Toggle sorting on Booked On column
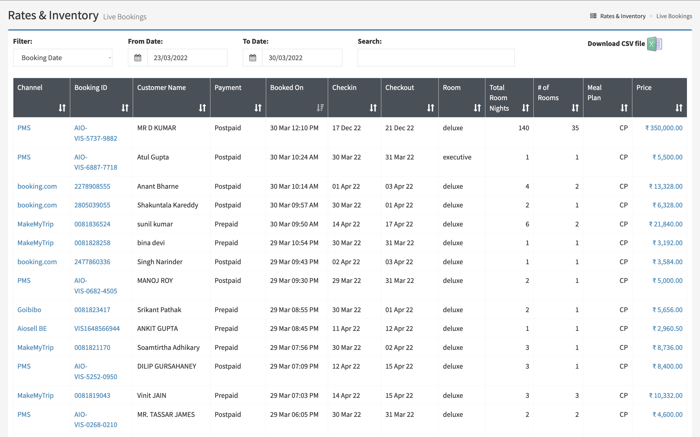Screen dimensions: 700x437 tap(320, 108)
